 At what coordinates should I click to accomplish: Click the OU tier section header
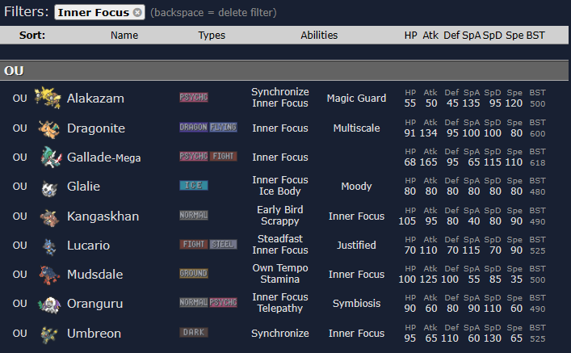click(x=284, y=70)
